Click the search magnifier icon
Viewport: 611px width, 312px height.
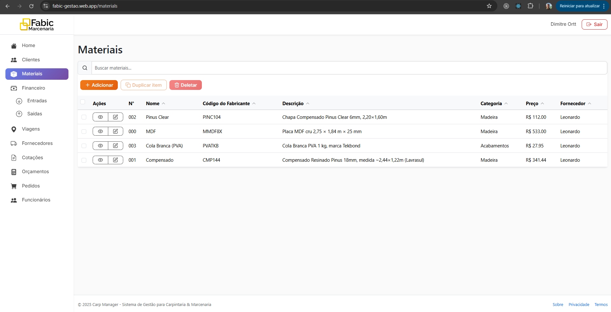(x=85, y=68)
